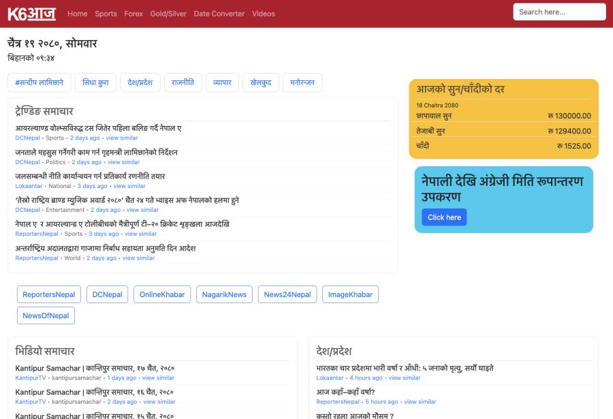Screen dimensions: 613x419
Task: Click DCNepal source beside the Entertainment label
Action: (x=27, y=210)
